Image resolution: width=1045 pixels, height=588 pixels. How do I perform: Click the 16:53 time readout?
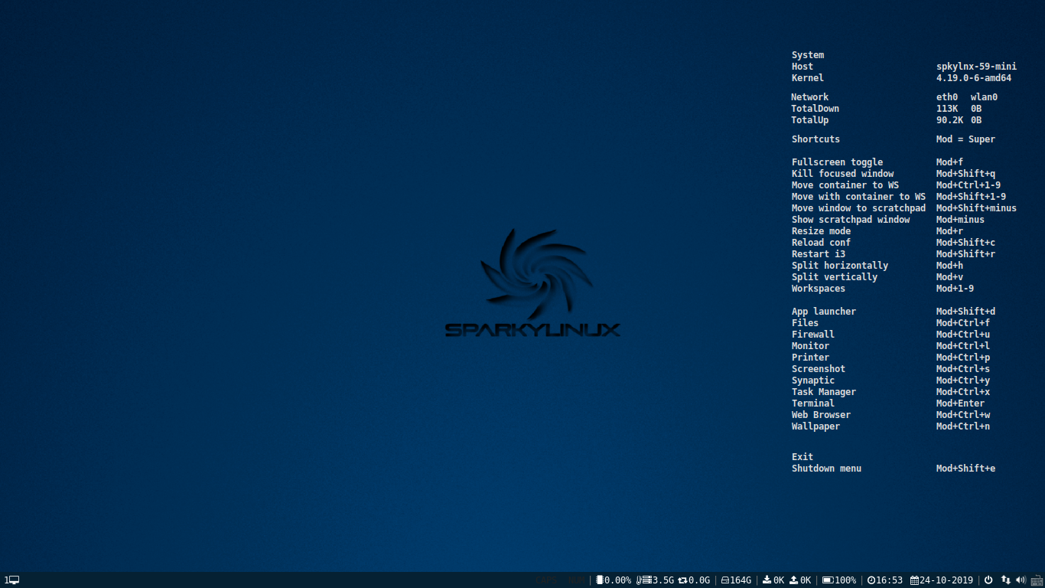[x=890, y=580]
